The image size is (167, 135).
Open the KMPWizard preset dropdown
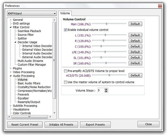point(32,13)
